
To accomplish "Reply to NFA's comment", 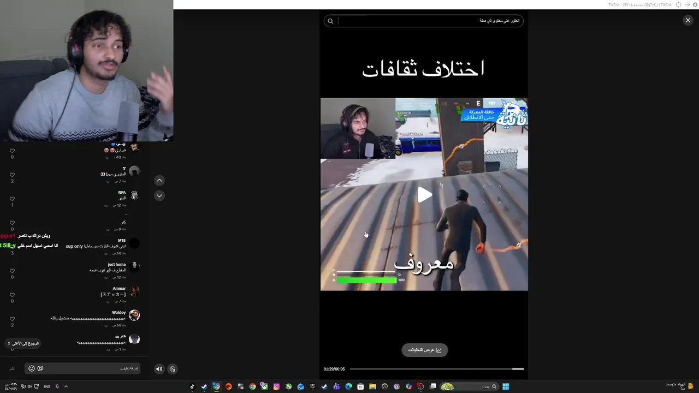I will pos(106,205).
